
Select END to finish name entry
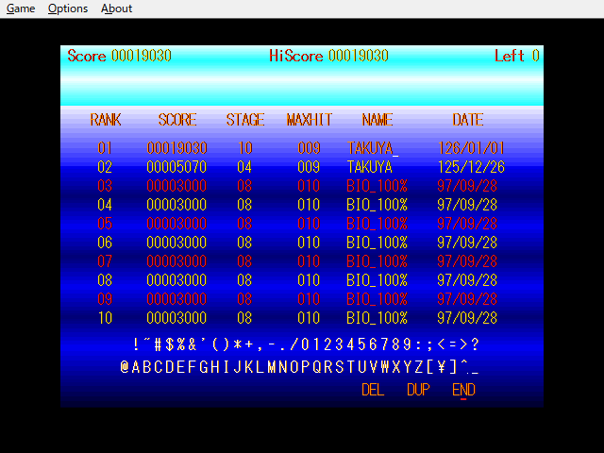(x=463, y=390)
